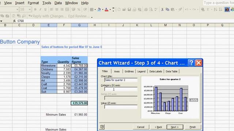
Task: Click the Next button in Chart Wizard
Action: pyautogui.click(x=175, y=127)
